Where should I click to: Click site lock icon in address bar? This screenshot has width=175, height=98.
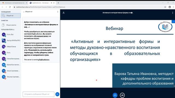(x=14, y=7)
